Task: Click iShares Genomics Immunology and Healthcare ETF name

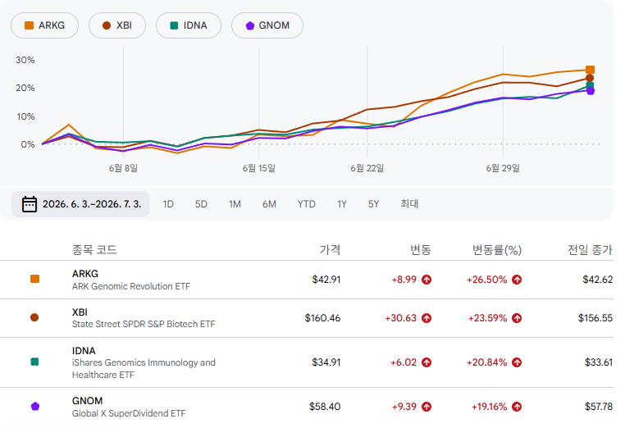Action: pyautogui.click(x=144, y=369)
